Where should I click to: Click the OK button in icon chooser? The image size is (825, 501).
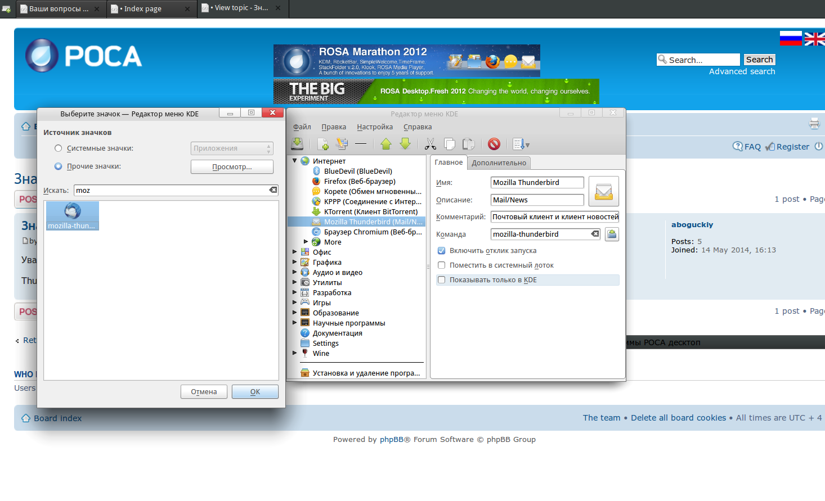(x=255, y=392)
